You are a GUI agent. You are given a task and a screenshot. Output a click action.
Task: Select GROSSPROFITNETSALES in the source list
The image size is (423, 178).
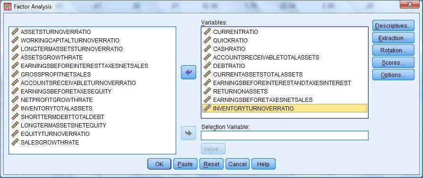click(56, 74)
